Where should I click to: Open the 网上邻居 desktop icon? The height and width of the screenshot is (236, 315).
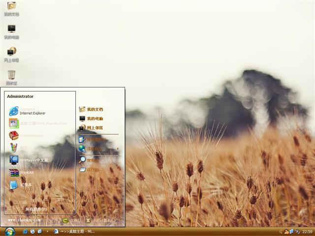pos(11,55)
